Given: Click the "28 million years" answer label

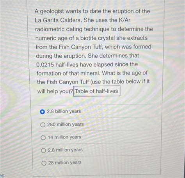Looking at the screenshot, I should [65, 162].
